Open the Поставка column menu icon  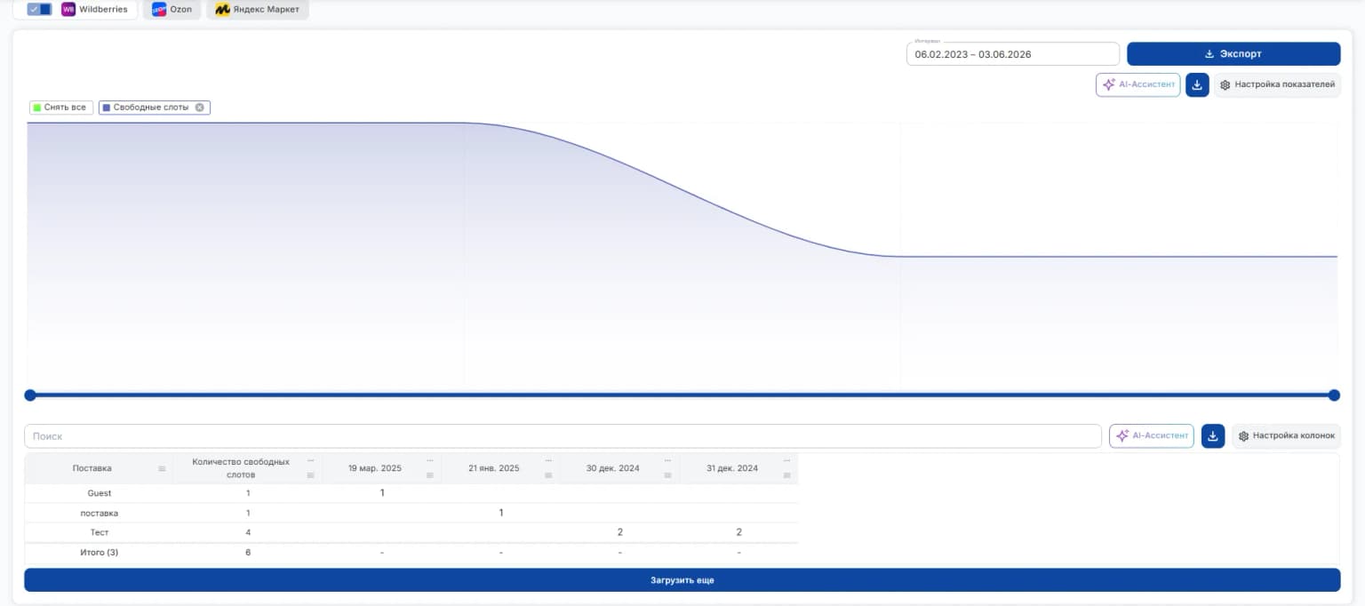pyautogui.click(x=162, y=468)
